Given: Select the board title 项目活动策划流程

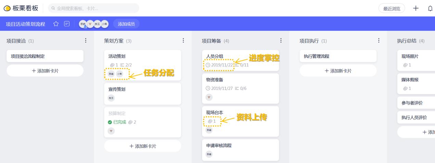Looking at the screenshot, I should click(26, 24).
